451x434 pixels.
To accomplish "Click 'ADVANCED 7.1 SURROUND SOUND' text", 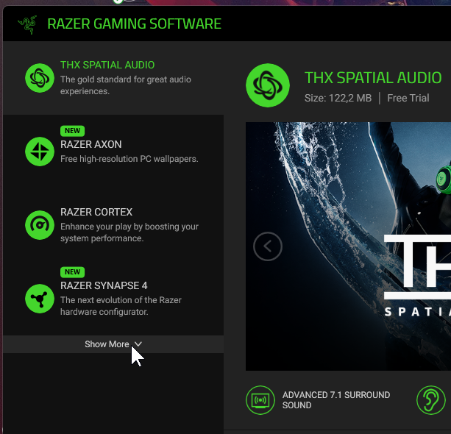I will (x=336, y=400).
